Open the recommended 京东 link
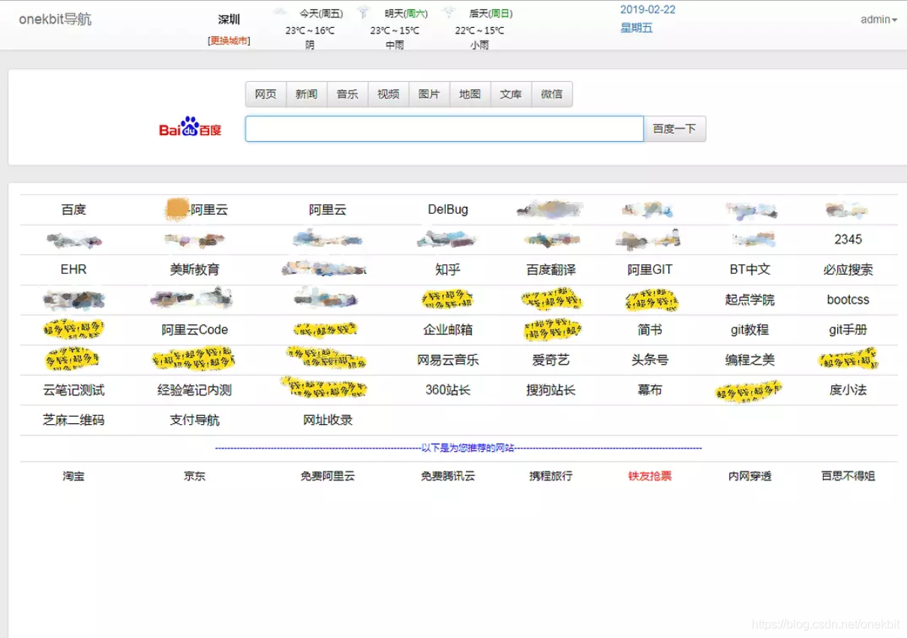907x638 pixels. coord(195,476)
